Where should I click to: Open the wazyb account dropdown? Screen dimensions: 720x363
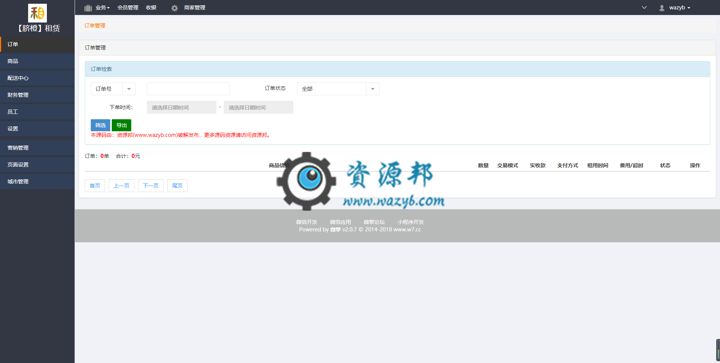(679, 7)
